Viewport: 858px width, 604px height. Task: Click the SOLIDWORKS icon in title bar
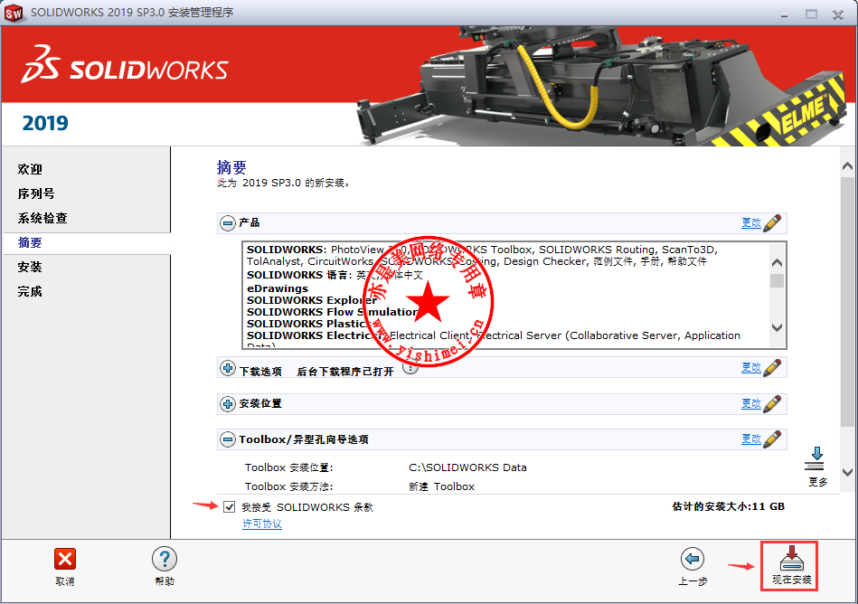[x=14, y=13]
